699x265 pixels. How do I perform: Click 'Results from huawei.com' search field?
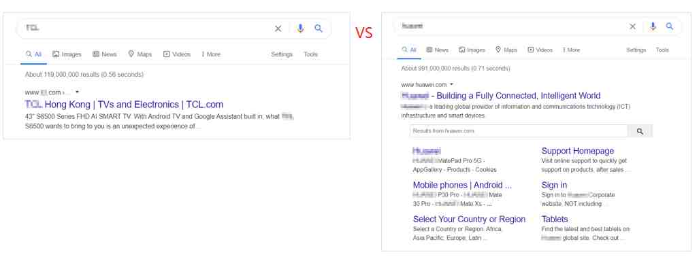coord(519,131)
